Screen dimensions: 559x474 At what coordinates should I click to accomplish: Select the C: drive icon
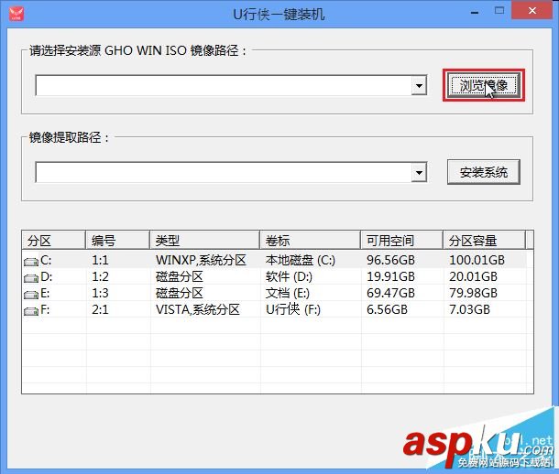click(x=31, y=262)
